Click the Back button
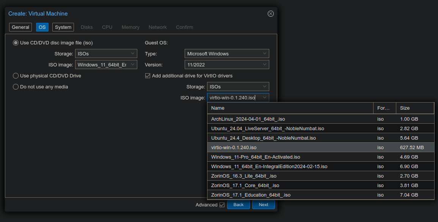 (238, 205)
